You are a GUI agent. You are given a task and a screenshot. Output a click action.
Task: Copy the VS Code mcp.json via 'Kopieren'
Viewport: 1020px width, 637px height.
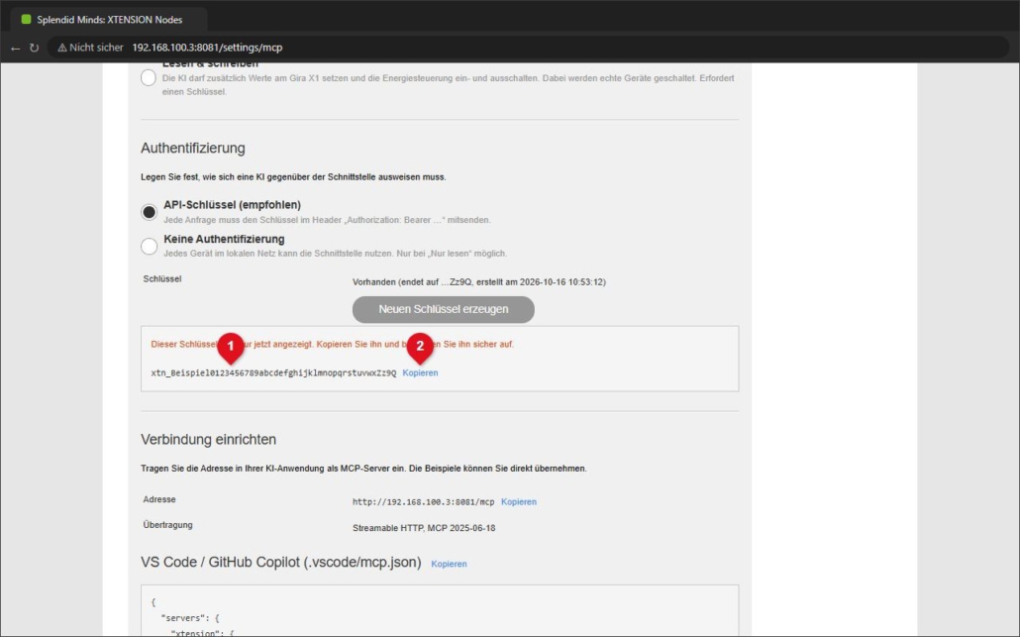pos(449,564)
